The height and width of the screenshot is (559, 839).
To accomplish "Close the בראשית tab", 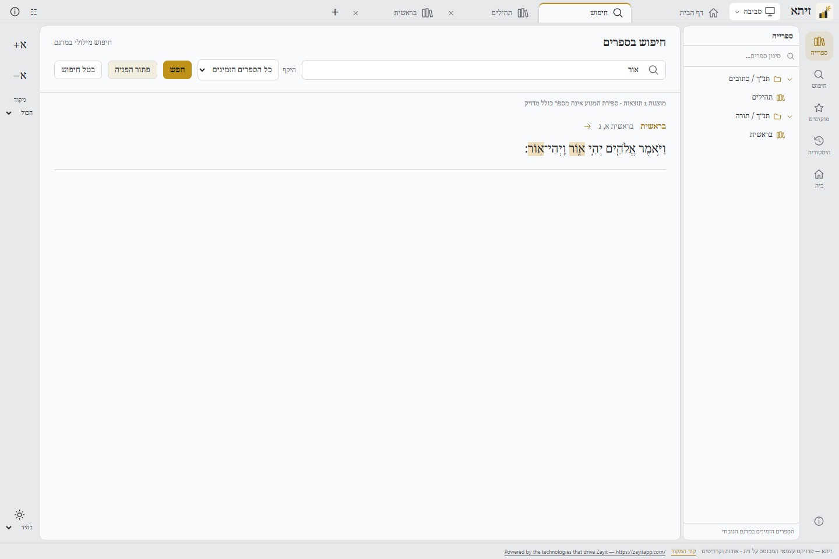I will click(x=355, y=13).
